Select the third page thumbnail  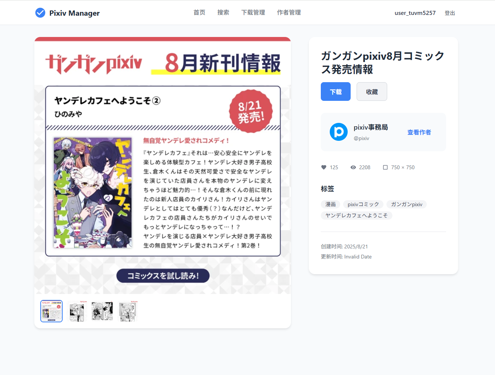(102, 311)
